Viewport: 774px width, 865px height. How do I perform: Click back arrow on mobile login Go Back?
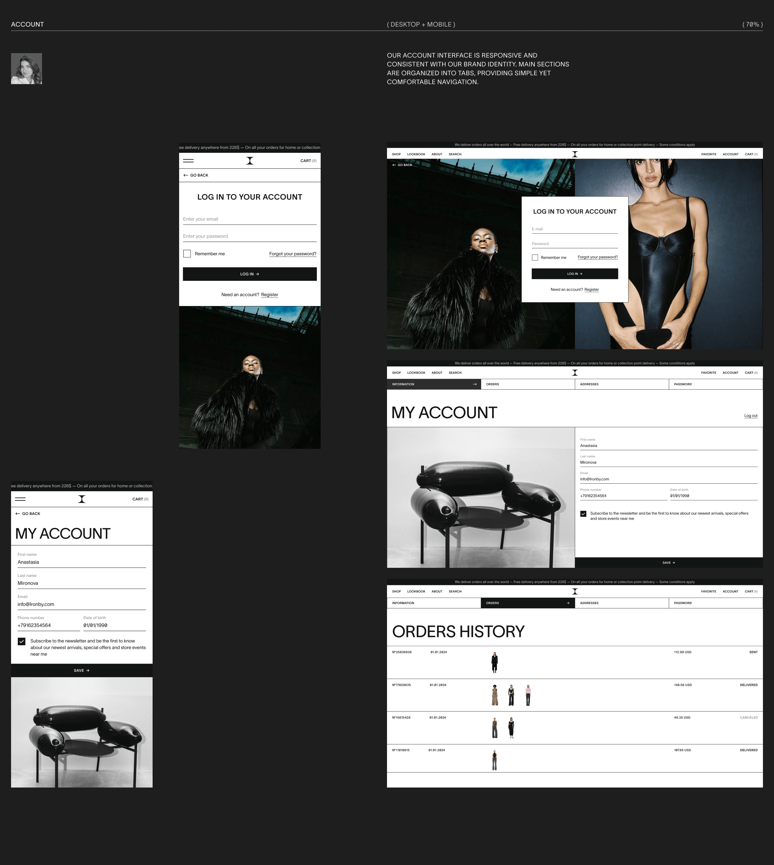click(185, 175)
